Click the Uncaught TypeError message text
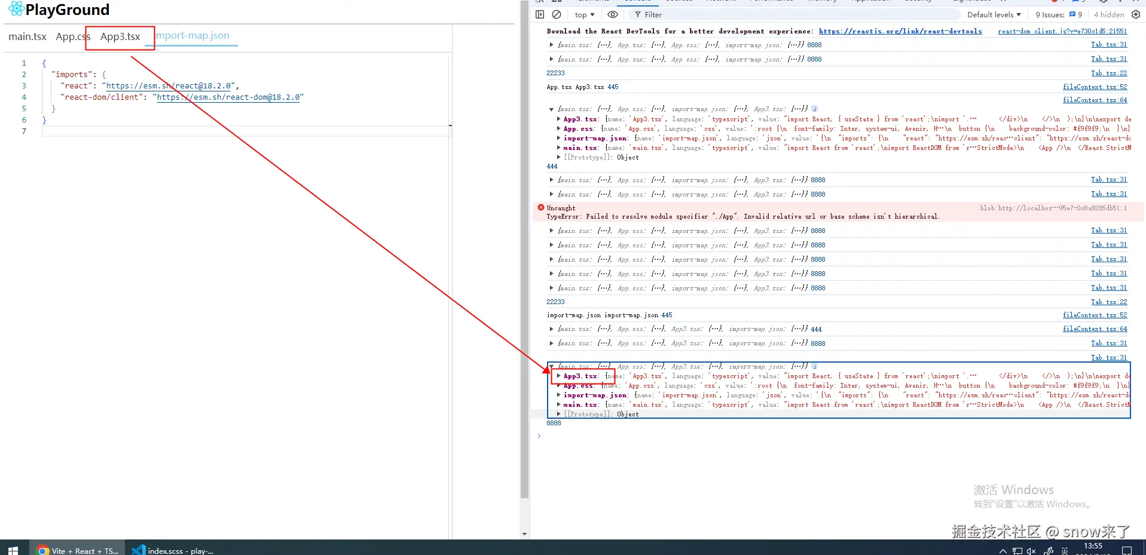 click(742, 217)
